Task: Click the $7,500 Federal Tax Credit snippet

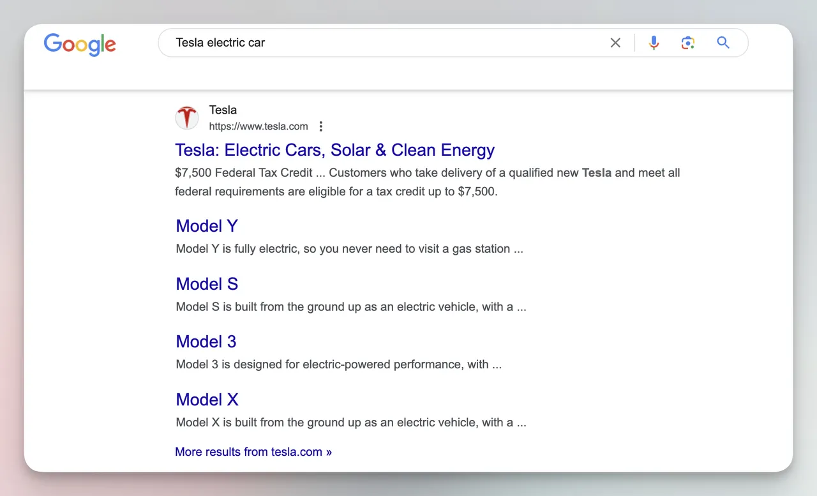Action: [x=428, y=182]
